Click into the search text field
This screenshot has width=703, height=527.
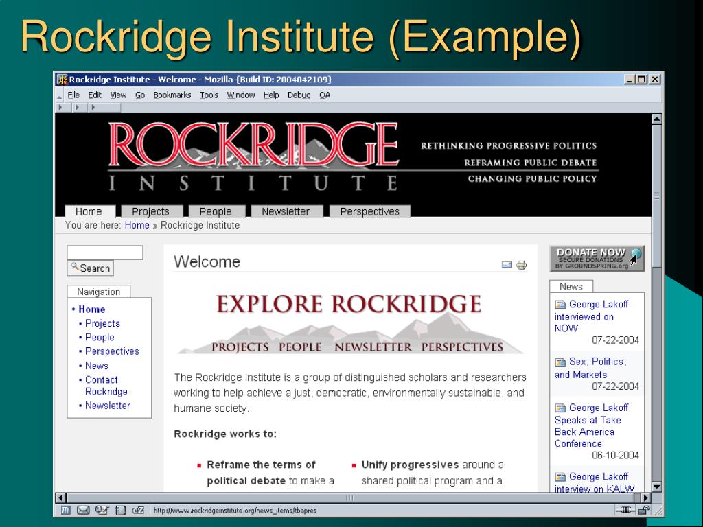pyautogui.click(x=105, y=253)
